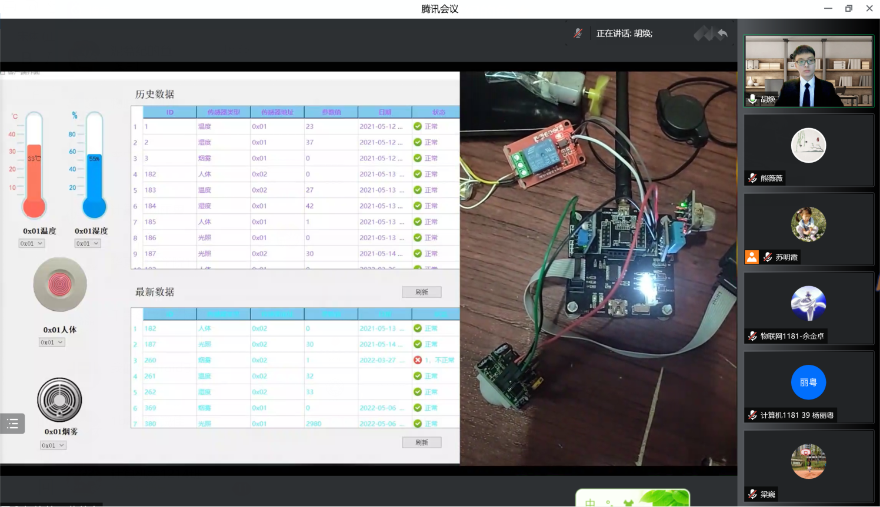Open the 0x01 temperature address dropdown
Image resolution: width=880 pixels, height=507 pixels.
point(32,243)
